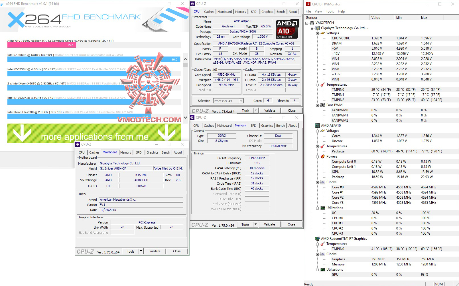
Task: Click the Gigabyte motherboard icon in tree
Action: point(317,28)
